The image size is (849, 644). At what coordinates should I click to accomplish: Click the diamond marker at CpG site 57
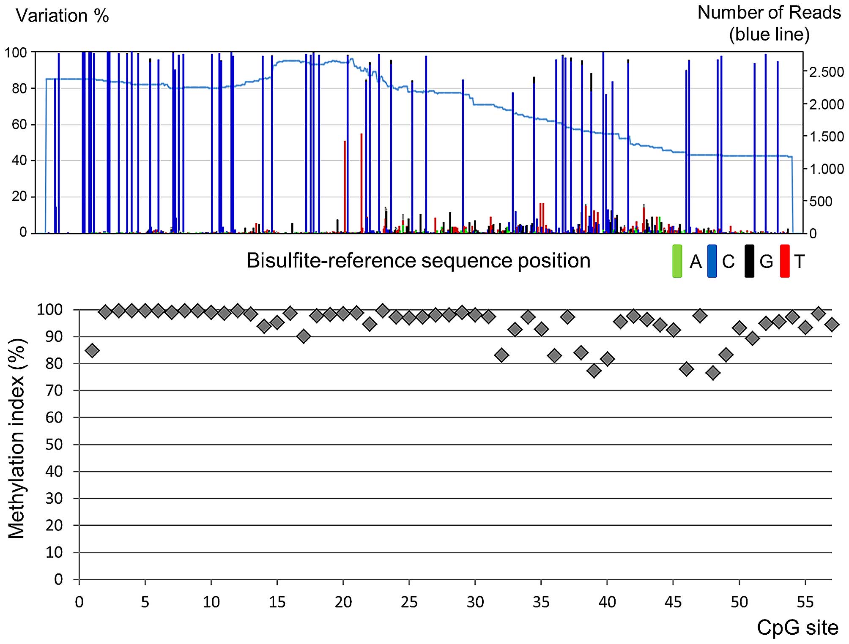[x=832, y=325]
